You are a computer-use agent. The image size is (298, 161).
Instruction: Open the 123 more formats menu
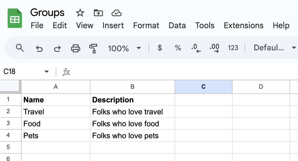[233, 48]
